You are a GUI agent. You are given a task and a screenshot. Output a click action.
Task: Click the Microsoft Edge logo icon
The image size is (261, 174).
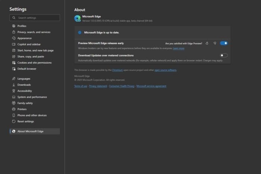pyautogui.click(x=78, y=19)
